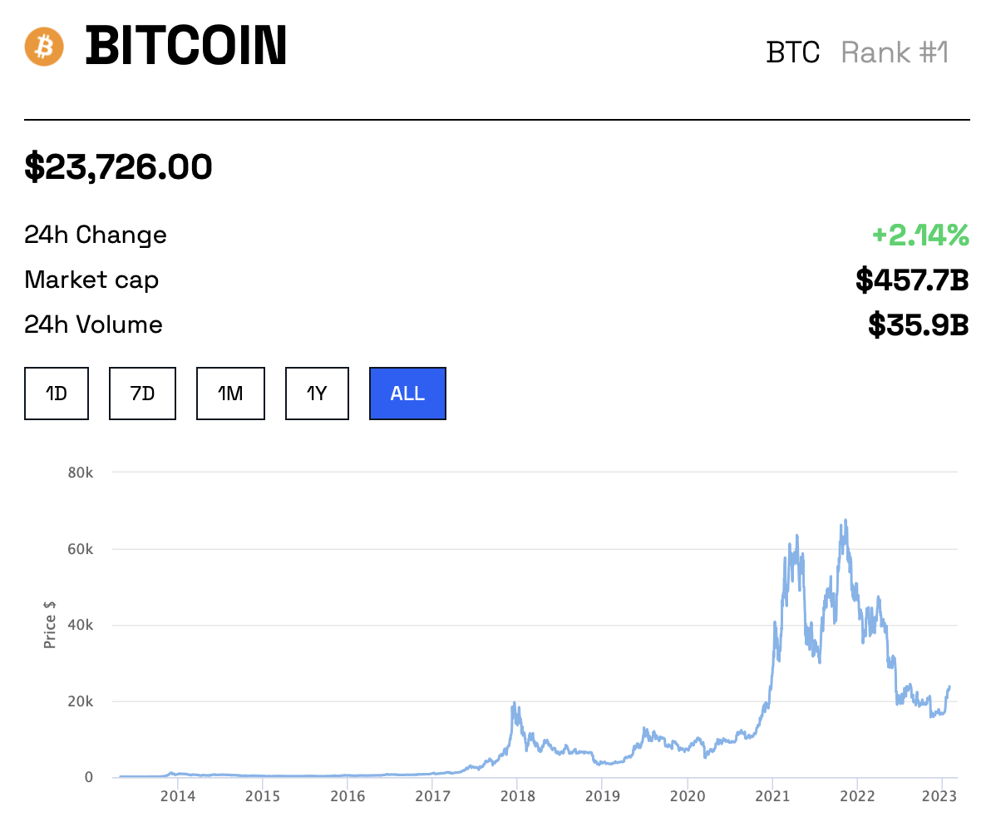Screen dimensions: 991x827
Task: Click the 24h Change row label
Action: pyautogui.click(x=95, y=235)
